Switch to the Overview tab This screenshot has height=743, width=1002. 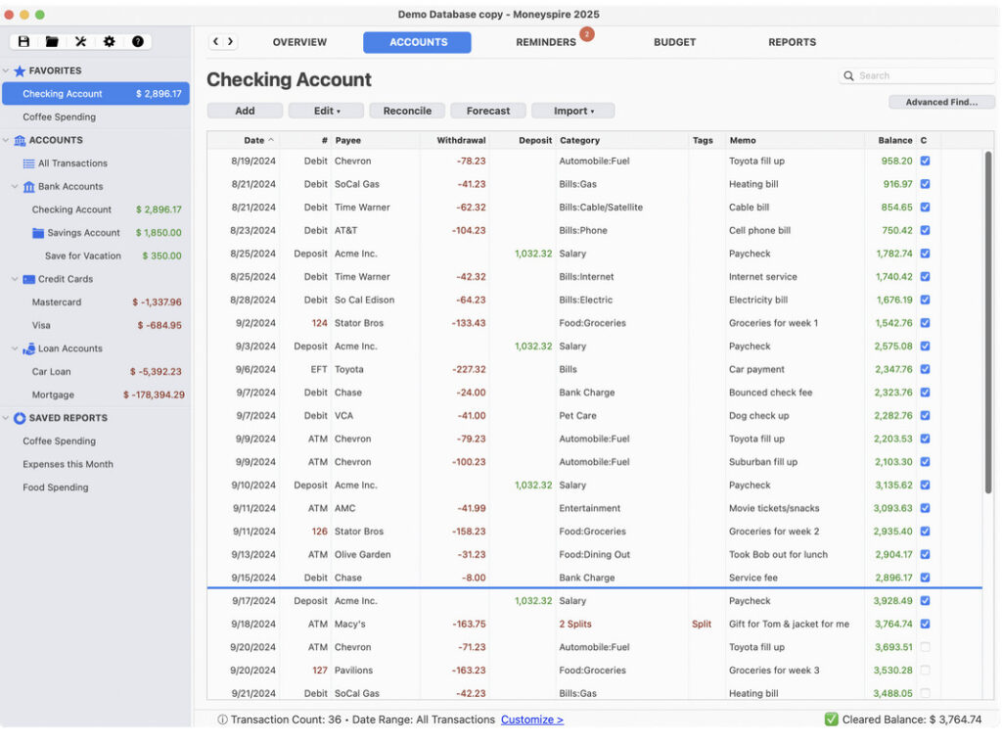tap(299, 42)
